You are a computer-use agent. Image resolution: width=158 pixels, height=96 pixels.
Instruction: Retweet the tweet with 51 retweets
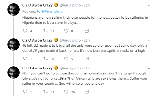point(46,31)
